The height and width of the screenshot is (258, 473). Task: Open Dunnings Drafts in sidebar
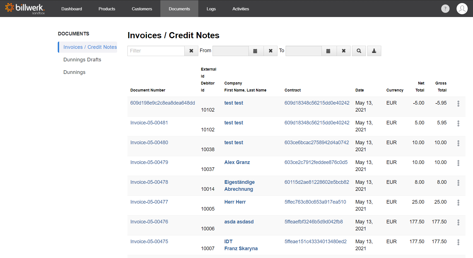(x=82, y=60)
